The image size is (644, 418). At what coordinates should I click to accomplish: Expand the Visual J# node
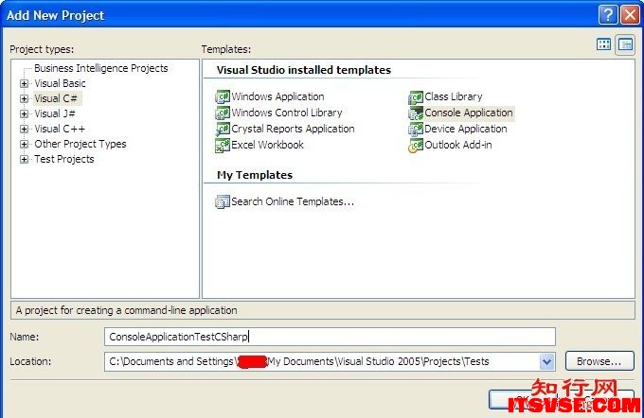click(x=25, y=114)
